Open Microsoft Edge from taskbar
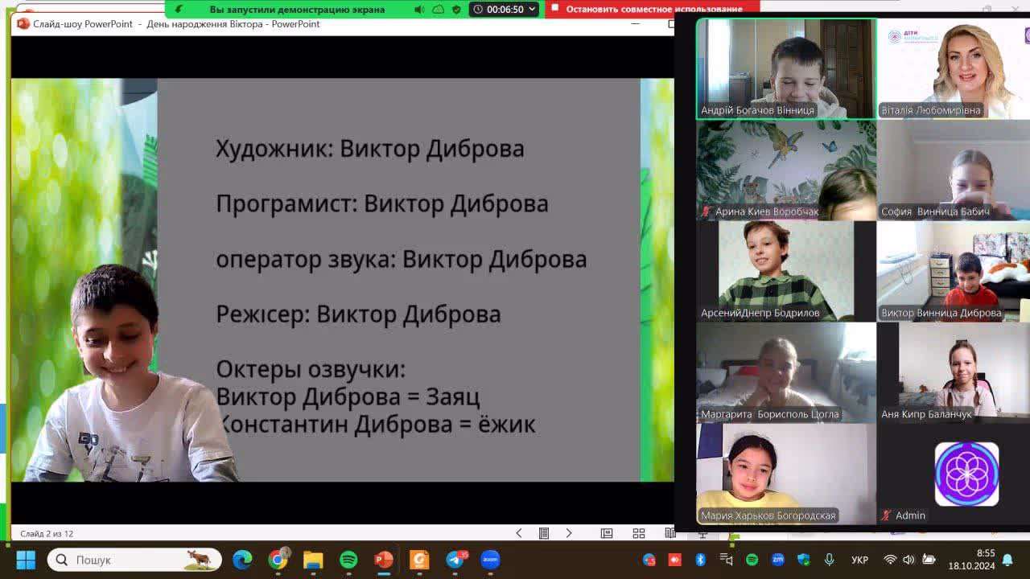 click(242, 560)
